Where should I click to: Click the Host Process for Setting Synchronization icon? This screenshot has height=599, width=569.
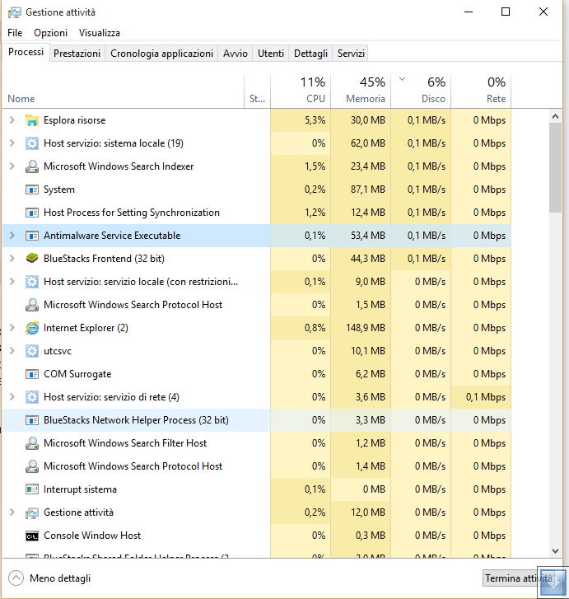click(x=32, y=213)
